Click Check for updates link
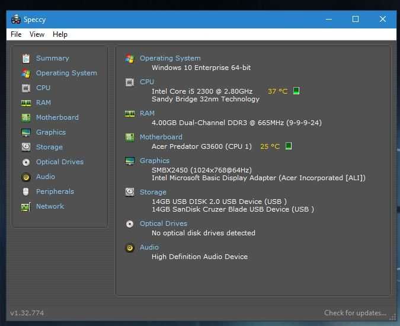400x326 pixels. pyautogui.click(x=355, y=313)
